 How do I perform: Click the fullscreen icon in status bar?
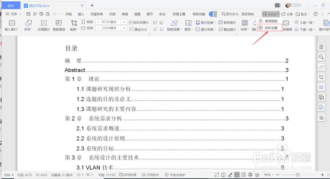pos(216,175)
